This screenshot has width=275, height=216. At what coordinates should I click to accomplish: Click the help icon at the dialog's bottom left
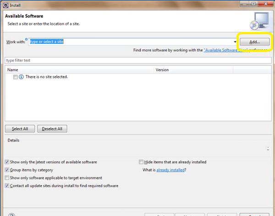point(11,215)
